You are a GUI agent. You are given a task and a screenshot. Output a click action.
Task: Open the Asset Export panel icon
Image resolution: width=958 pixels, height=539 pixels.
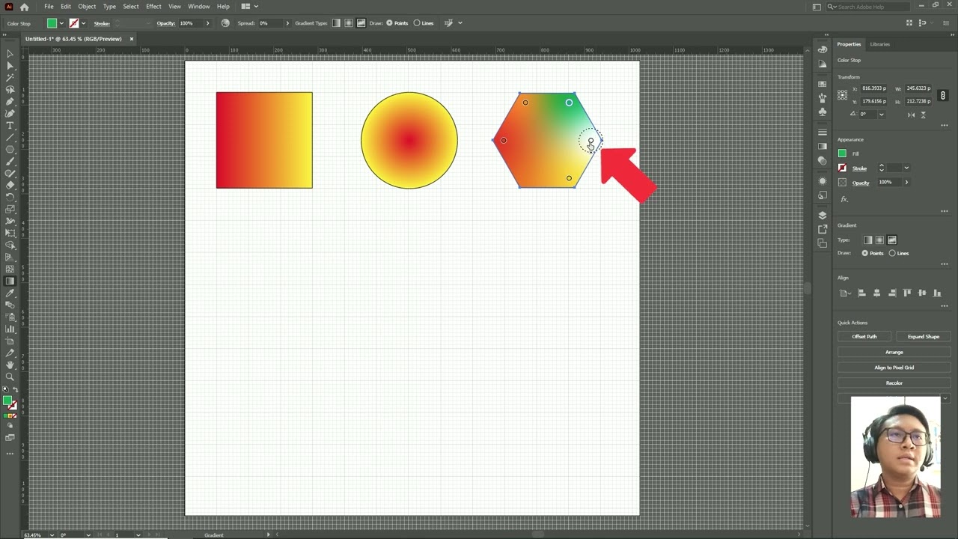click(x=823, y=230)
